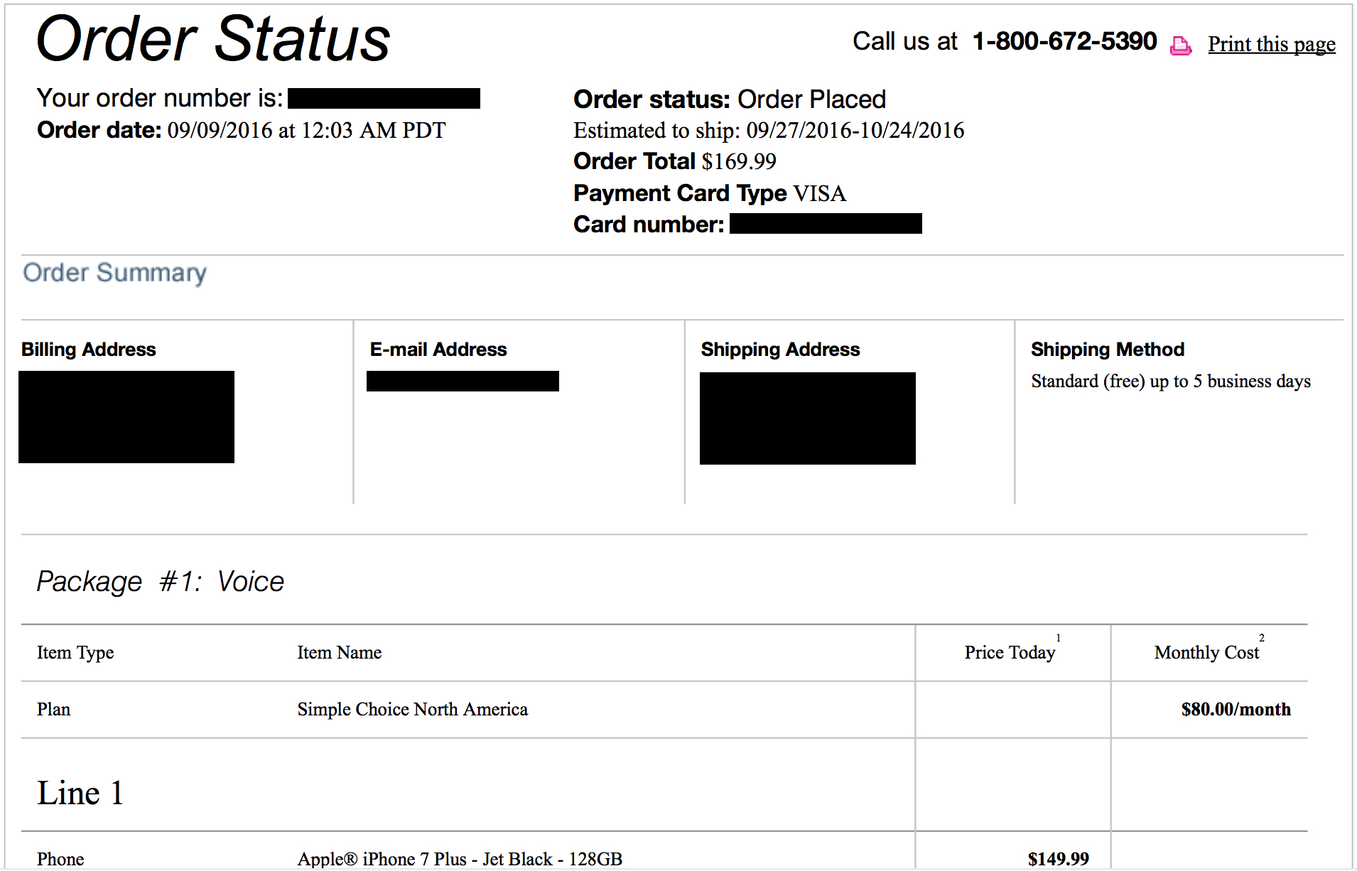
Task: Click the Monthly Cost column header
Action: tap(1206, 653)
